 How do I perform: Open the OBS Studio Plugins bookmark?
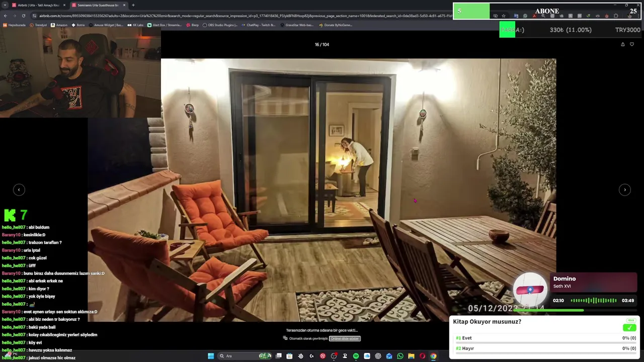(x=220, y=25)
